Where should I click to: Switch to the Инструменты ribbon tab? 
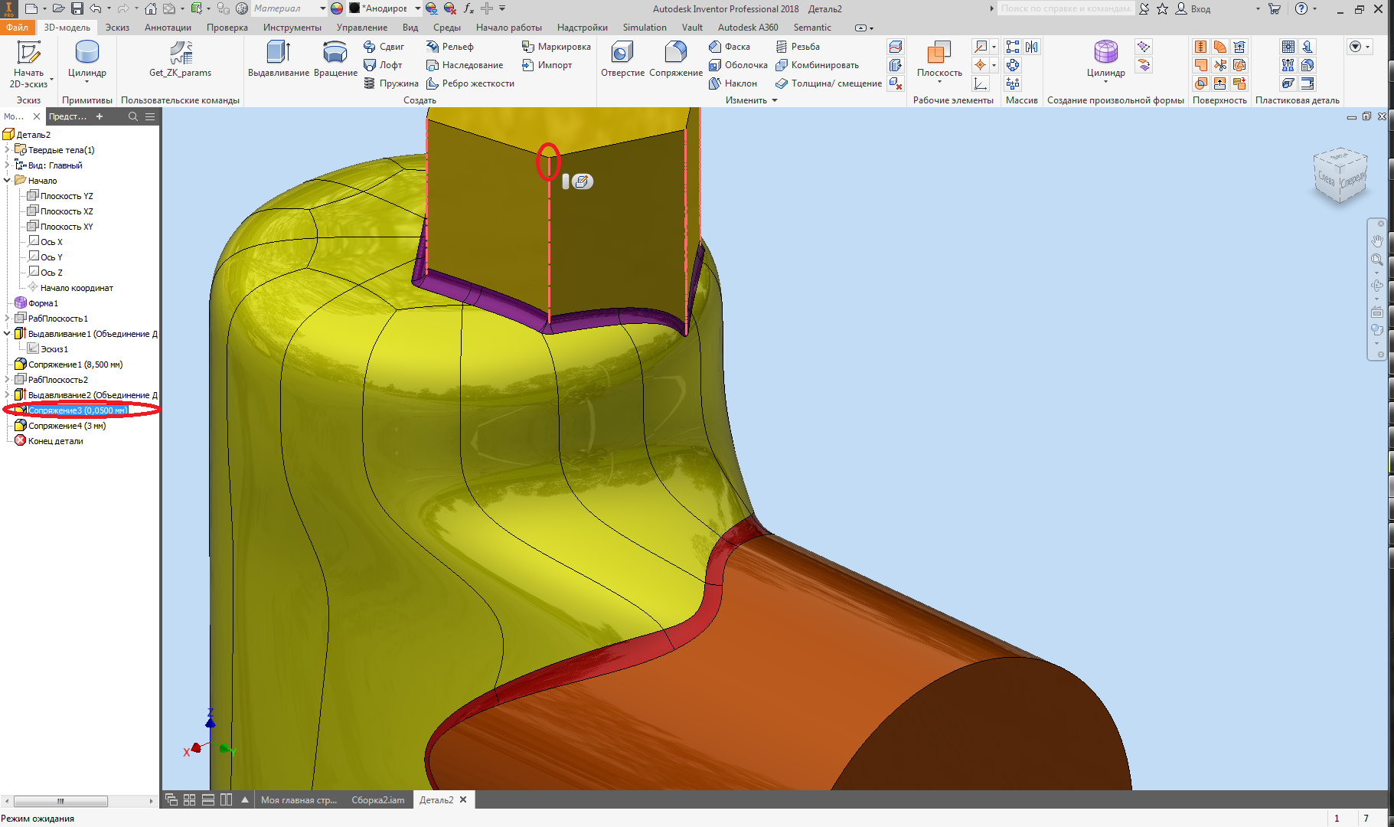coord(292,28)
